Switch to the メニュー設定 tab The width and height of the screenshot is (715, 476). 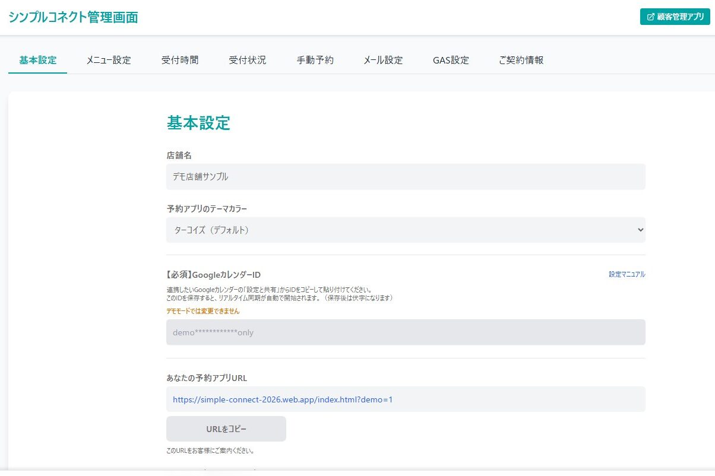(108, 60)
